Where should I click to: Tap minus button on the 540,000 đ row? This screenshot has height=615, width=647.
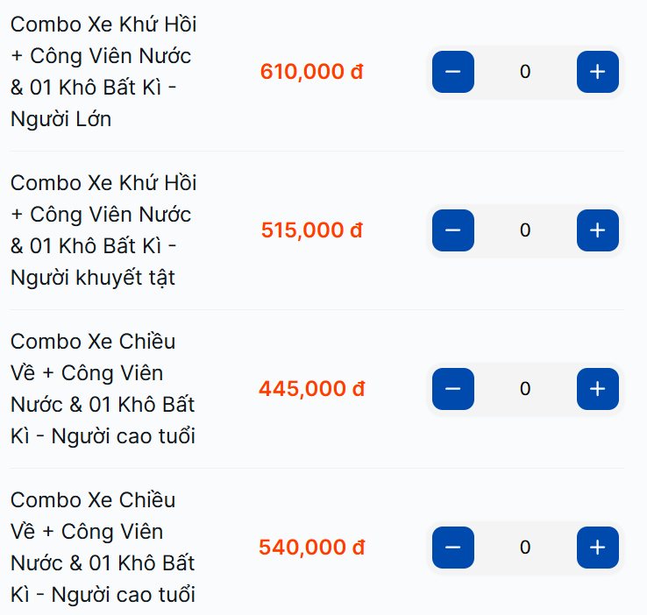(x=453, y=548)
